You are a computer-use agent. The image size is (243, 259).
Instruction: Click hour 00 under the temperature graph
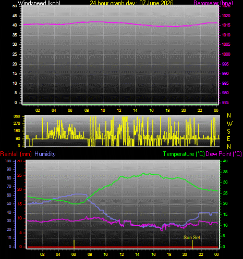point(216,254)
